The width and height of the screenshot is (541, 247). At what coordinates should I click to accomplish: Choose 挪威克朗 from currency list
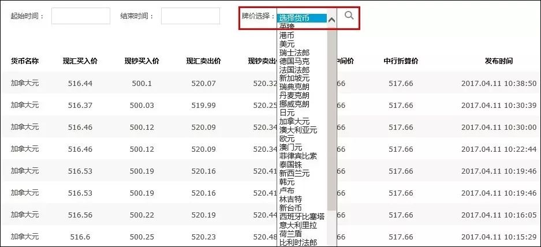294,104
